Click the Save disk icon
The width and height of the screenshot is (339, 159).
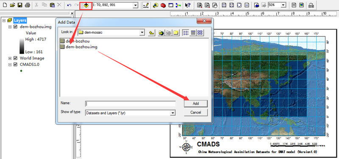pyautogui.click(x=20, y=5)
